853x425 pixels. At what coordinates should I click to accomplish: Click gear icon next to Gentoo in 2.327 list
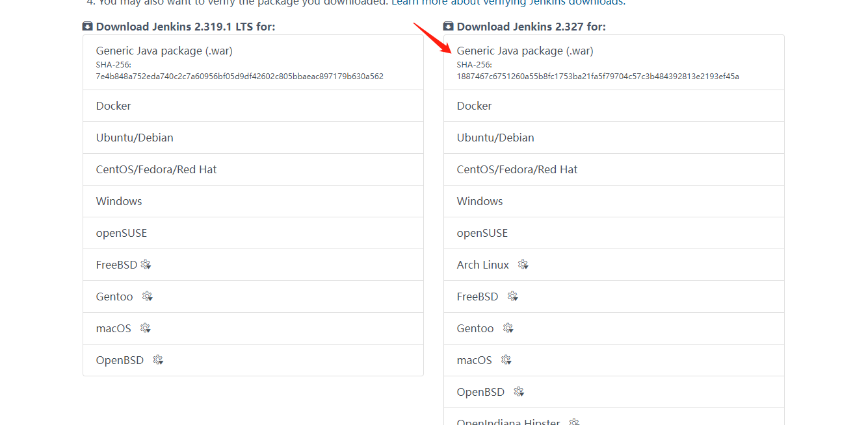click(x=508, y=328)
